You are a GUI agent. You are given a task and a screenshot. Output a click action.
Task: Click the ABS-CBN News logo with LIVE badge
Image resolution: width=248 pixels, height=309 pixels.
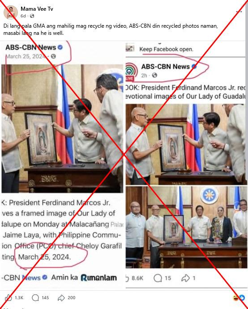coord(132,72)
